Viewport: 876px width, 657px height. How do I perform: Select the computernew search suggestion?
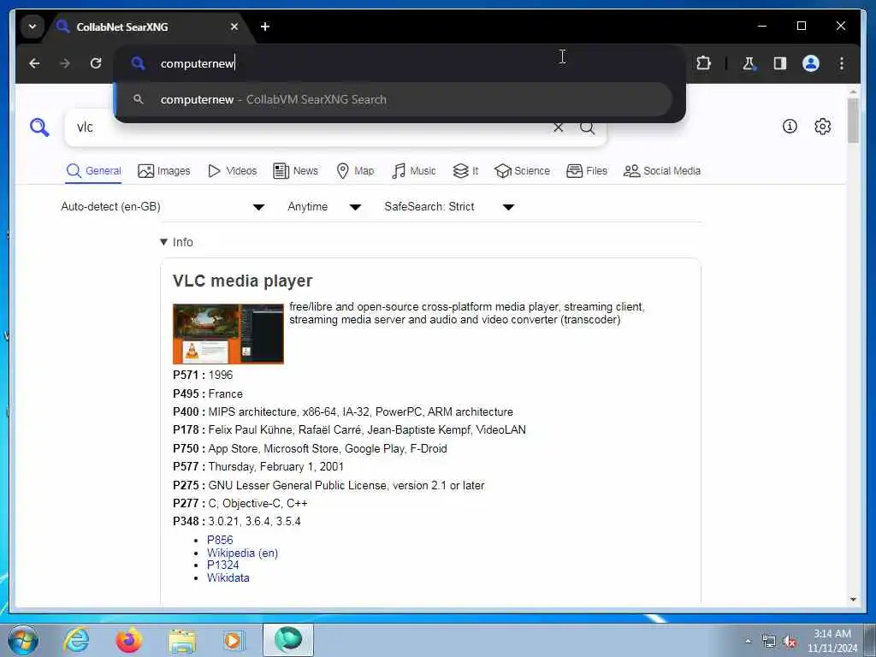coord(393,99)
